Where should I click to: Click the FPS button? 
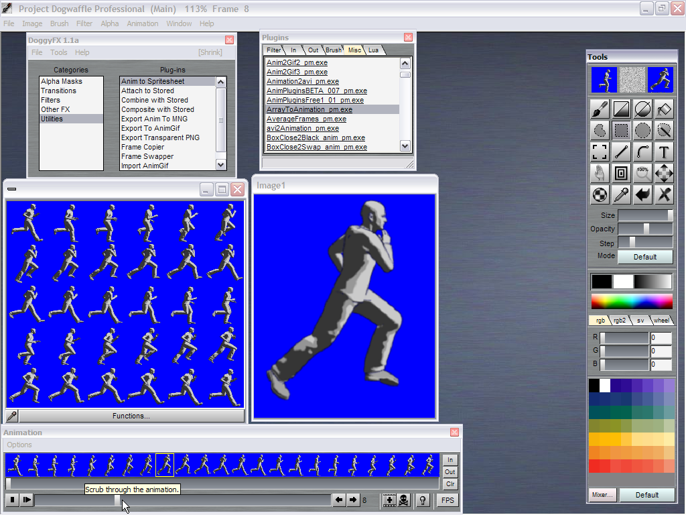coord(447,500)
